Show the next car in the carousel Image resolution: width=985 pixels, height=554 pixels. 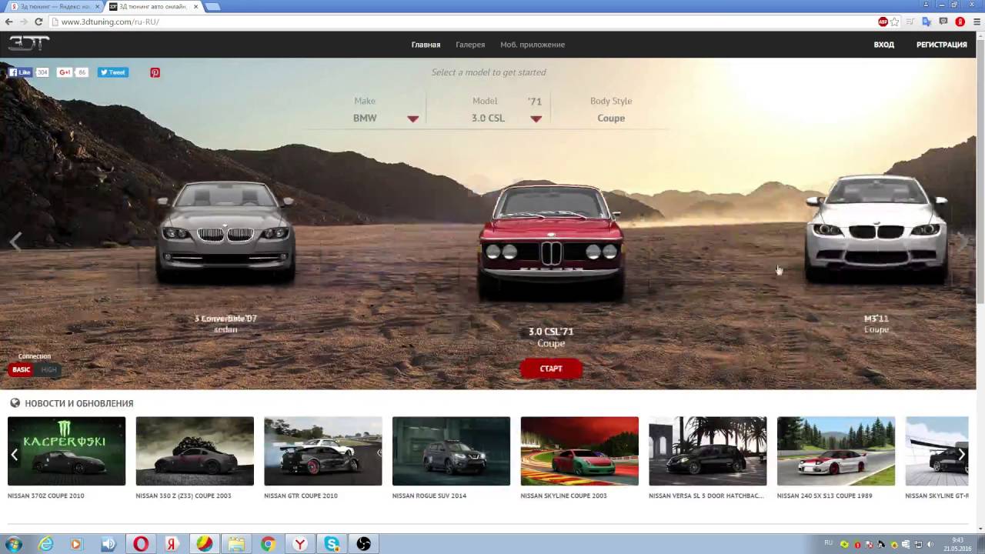point(963,242)
